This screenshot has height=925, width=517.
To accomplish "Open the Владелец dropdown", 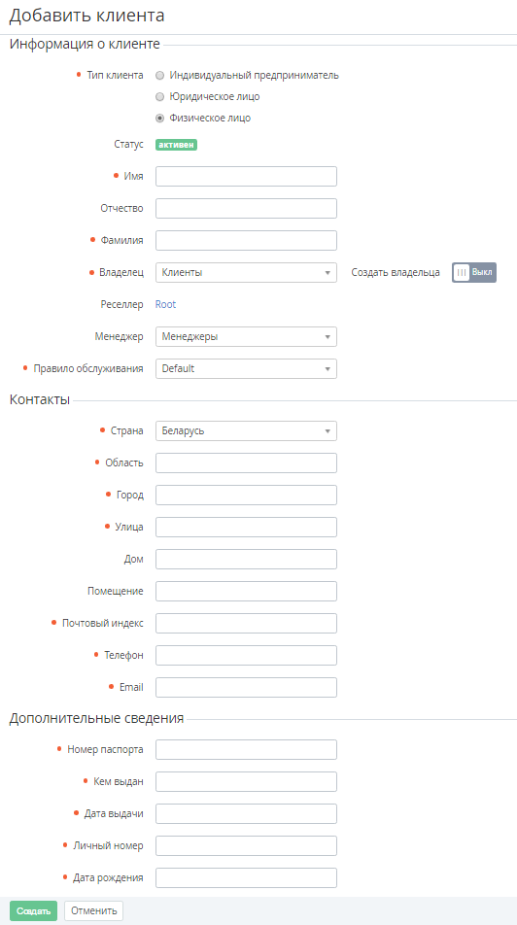I will click(x=246, y=272).
